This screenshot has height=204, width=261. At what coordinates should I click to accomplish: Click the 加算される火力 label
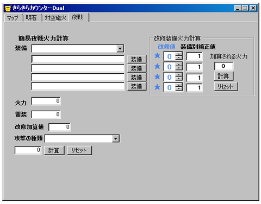(x=229, y=56)
